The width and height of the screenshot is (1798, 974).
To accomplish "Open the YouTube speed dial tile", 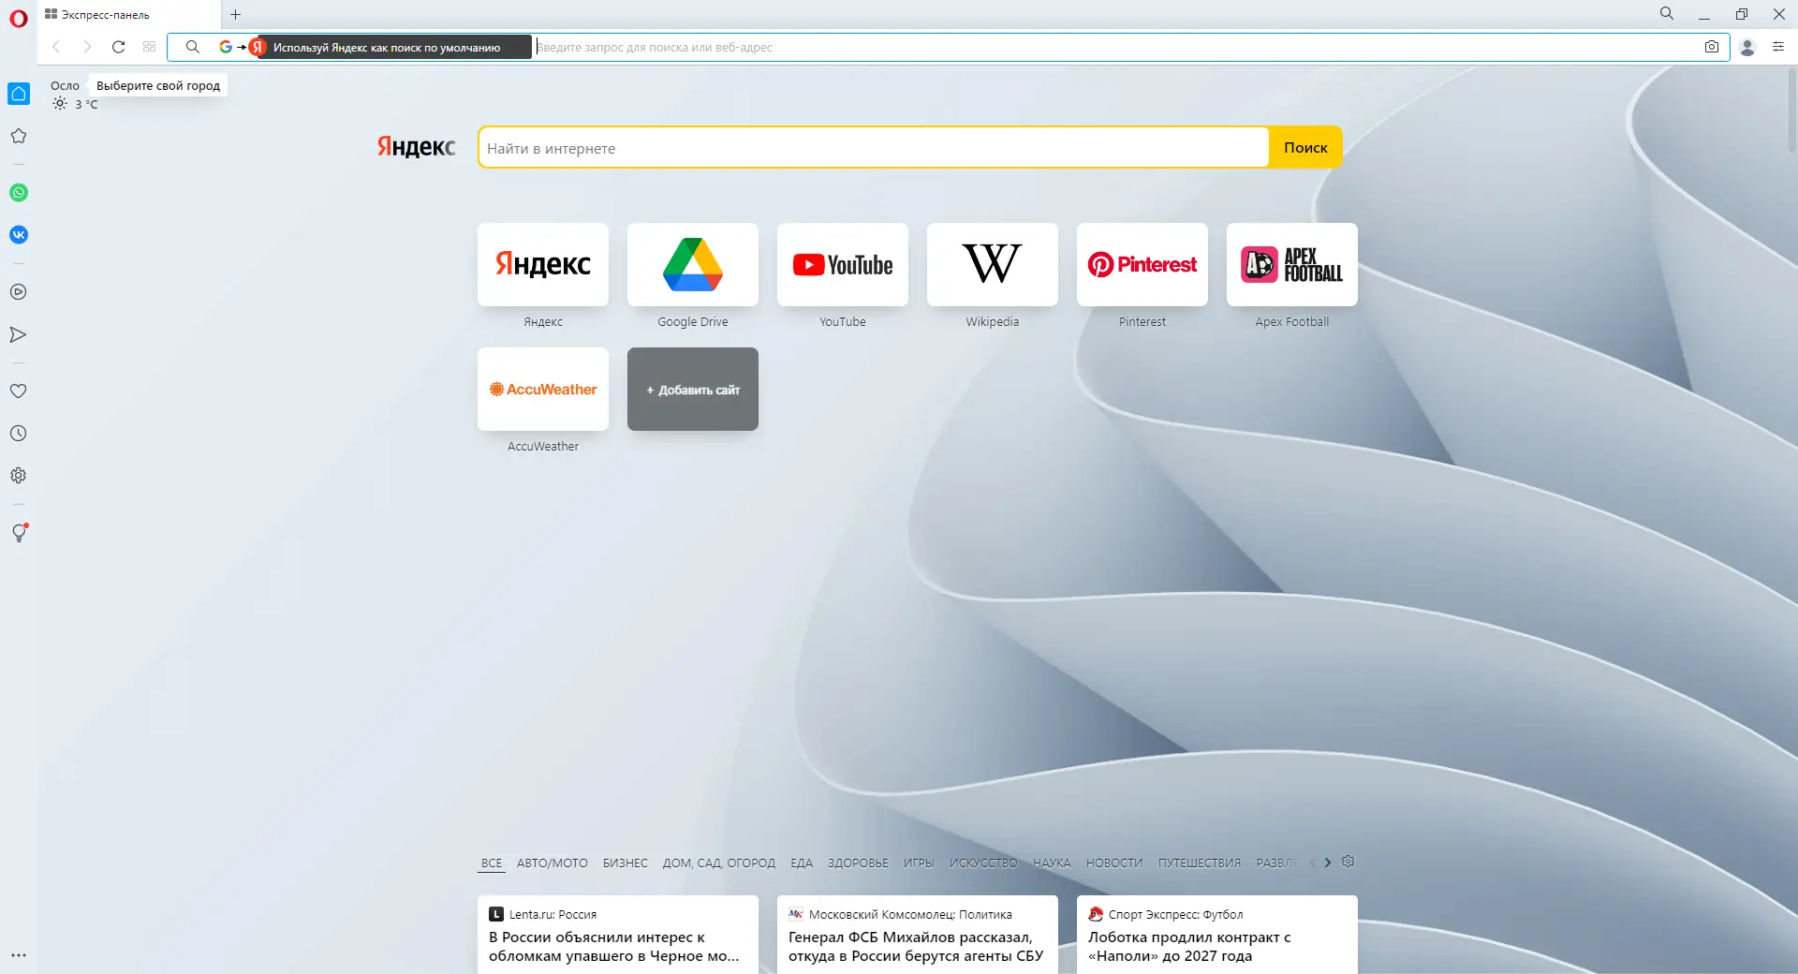I will (843, 264).
